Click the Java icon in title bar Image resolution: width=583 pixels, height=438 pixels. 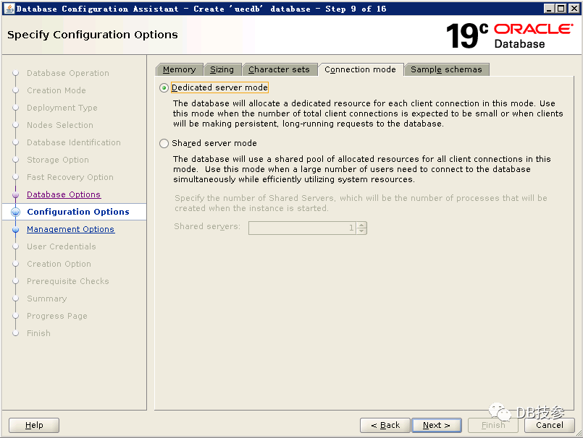pyautogui.click(x=9, y=9)
